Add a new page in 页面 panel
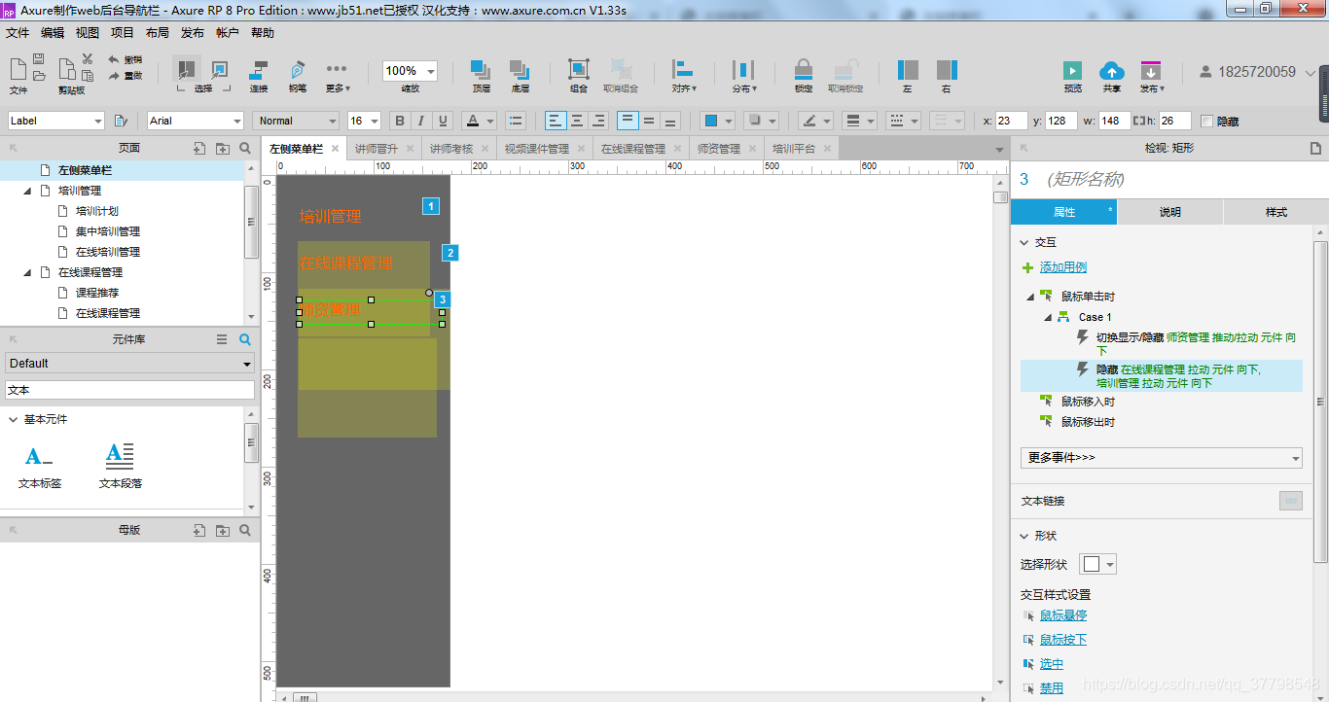The height and width of the screenshot is (702, 1329). [x=199, y=149]
